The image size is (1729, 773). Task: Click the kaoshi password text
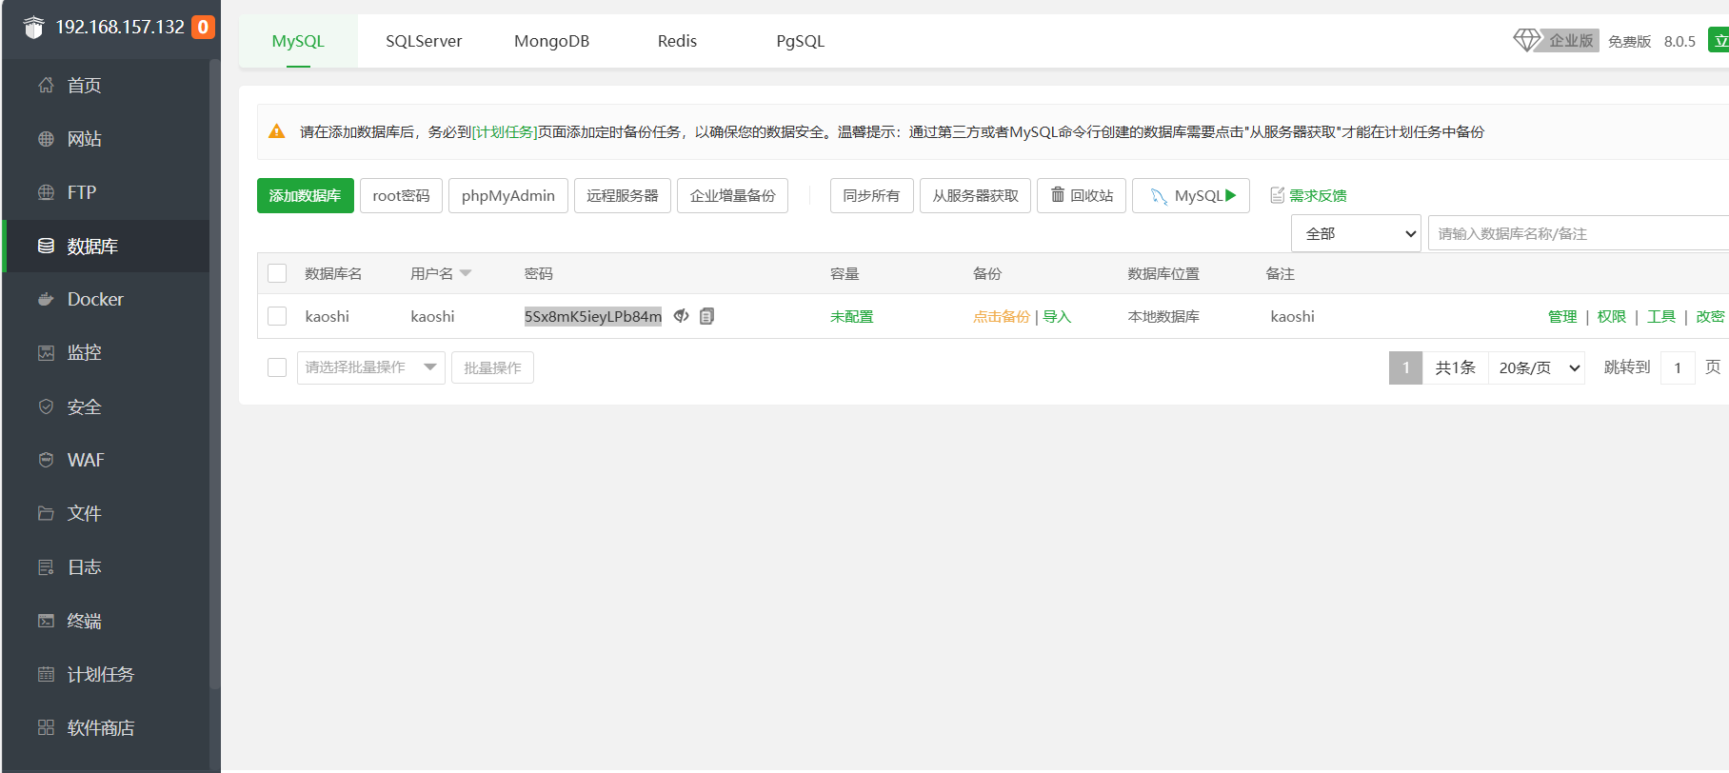(593, 316)
